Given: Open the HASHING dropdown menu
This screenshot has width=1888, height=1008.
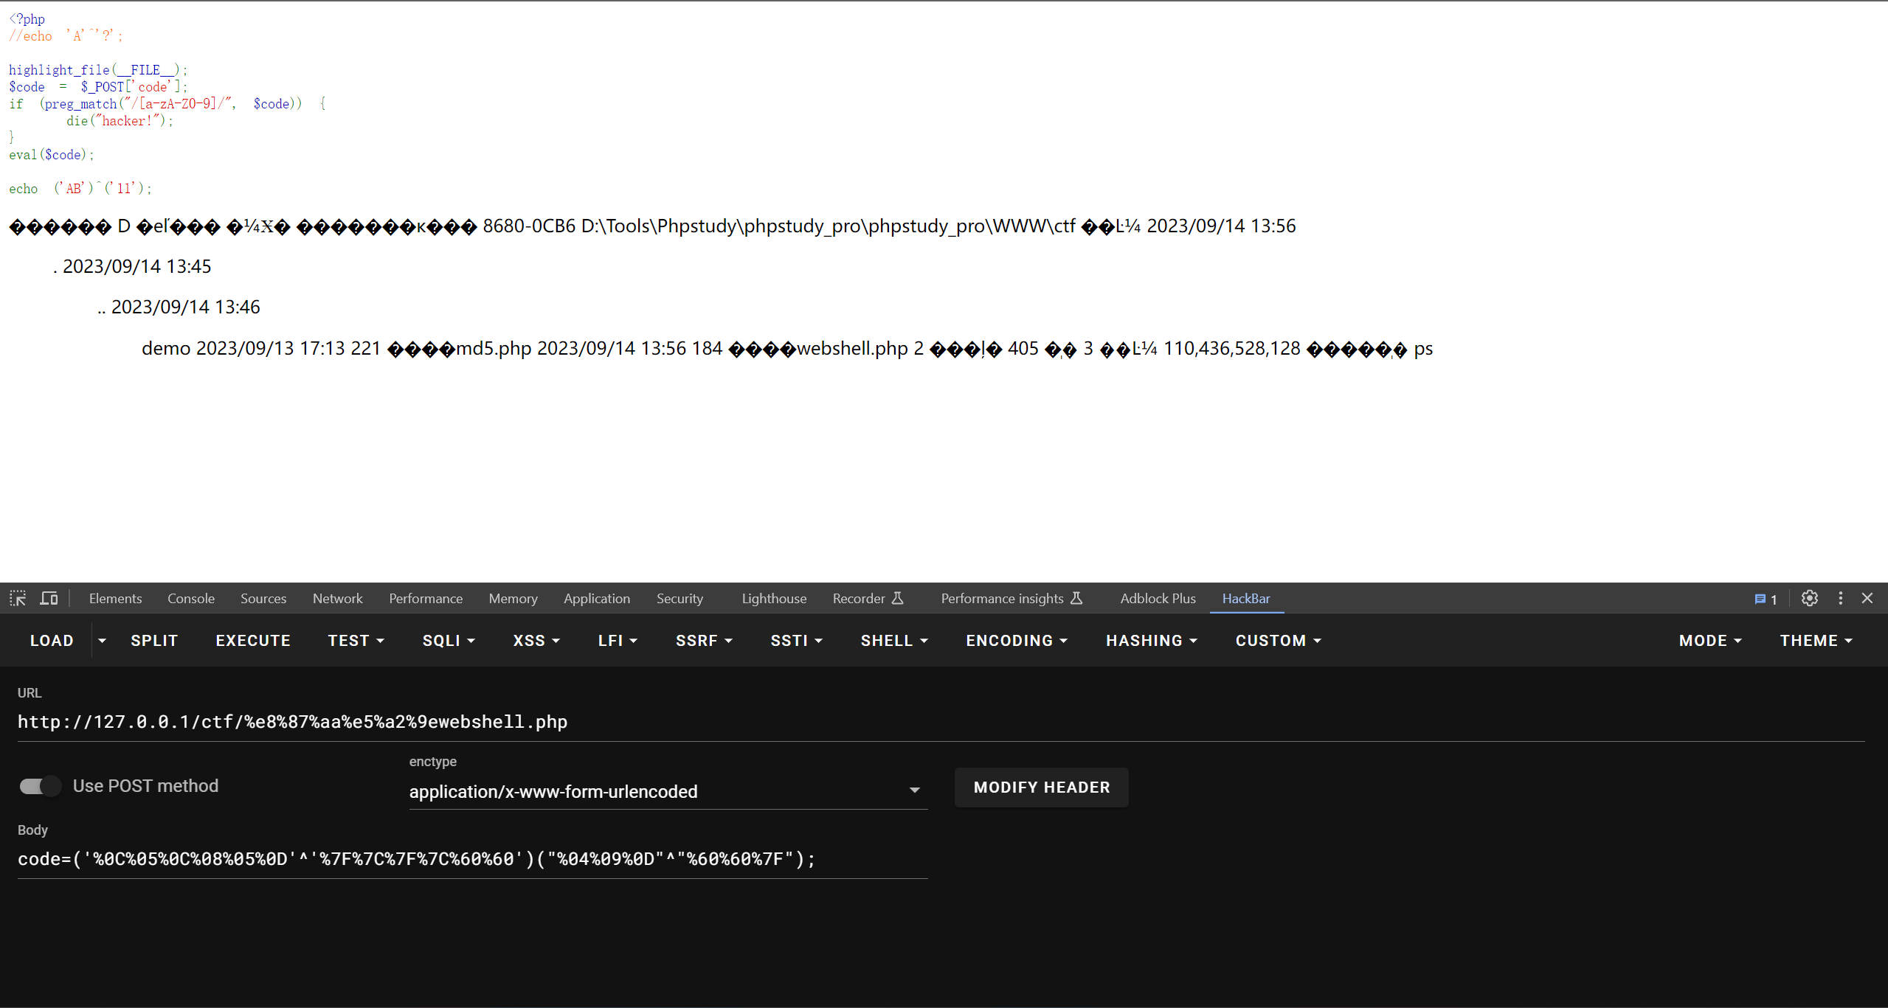Looking at the screenshot, I should click(x=1151, y=640).
